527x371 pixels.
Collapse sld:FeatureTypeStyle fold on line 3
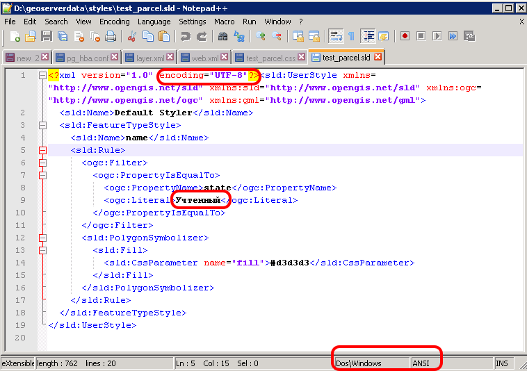coord(42,125)
